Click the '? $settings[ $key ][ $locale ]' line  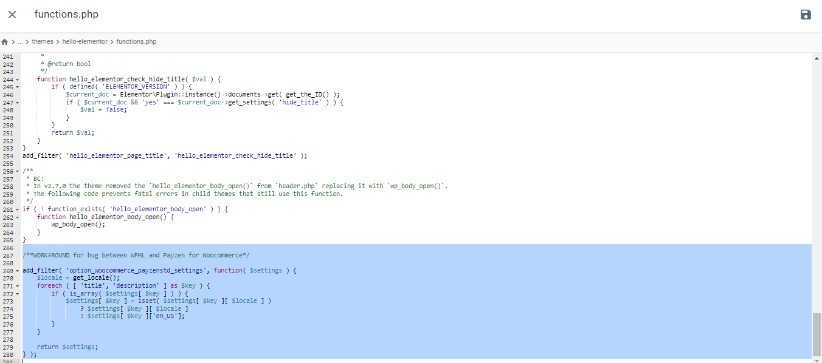click(134, 308)
